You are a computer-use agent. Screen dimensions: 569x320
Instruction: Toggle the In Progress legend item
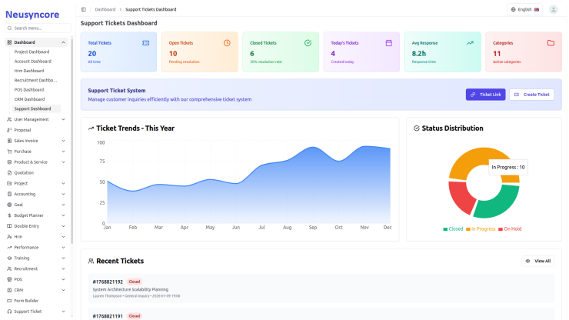481,229
